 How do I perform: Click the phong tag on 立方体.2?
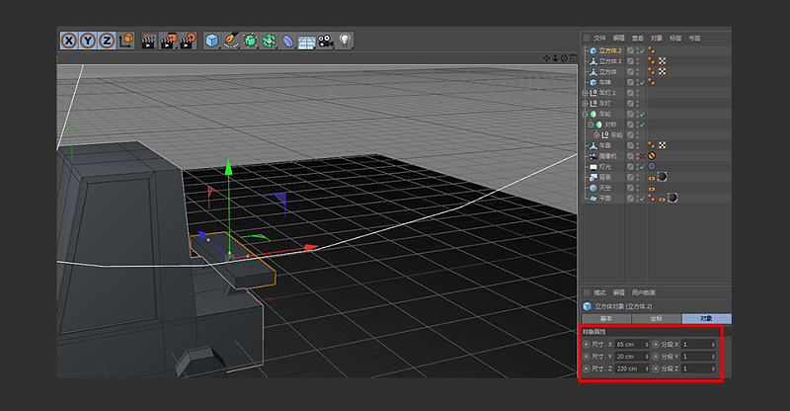click(x=652, y=50)
